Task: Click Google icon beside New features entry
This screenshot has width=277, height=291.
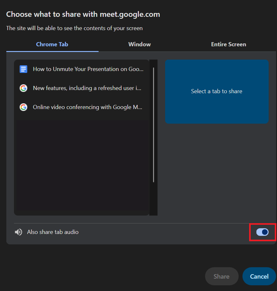Action: click(x=23, y=88)
